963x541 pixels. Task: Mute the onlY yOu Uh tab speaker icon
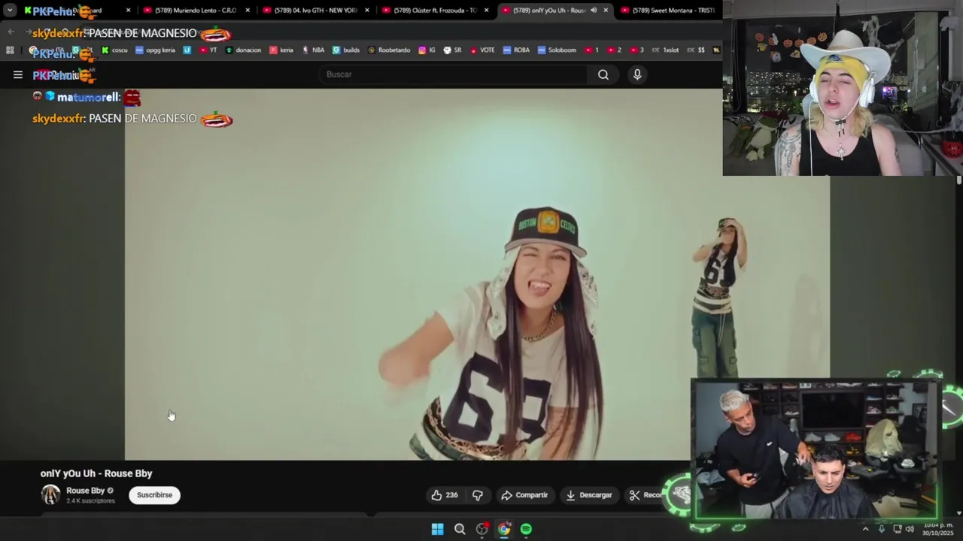tap(593, 11)
